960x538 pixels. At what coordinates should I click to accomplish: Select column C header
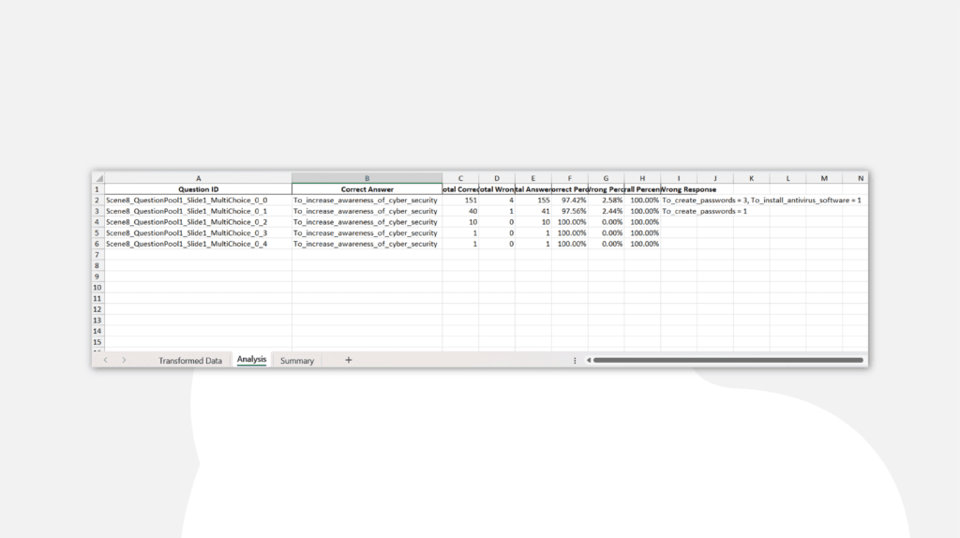tap(460, 178)
